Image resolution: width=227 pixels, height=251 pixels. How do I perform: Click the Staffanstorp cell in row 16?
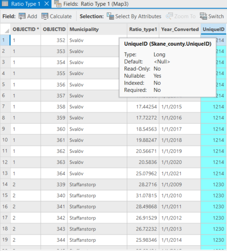(97, 207)
